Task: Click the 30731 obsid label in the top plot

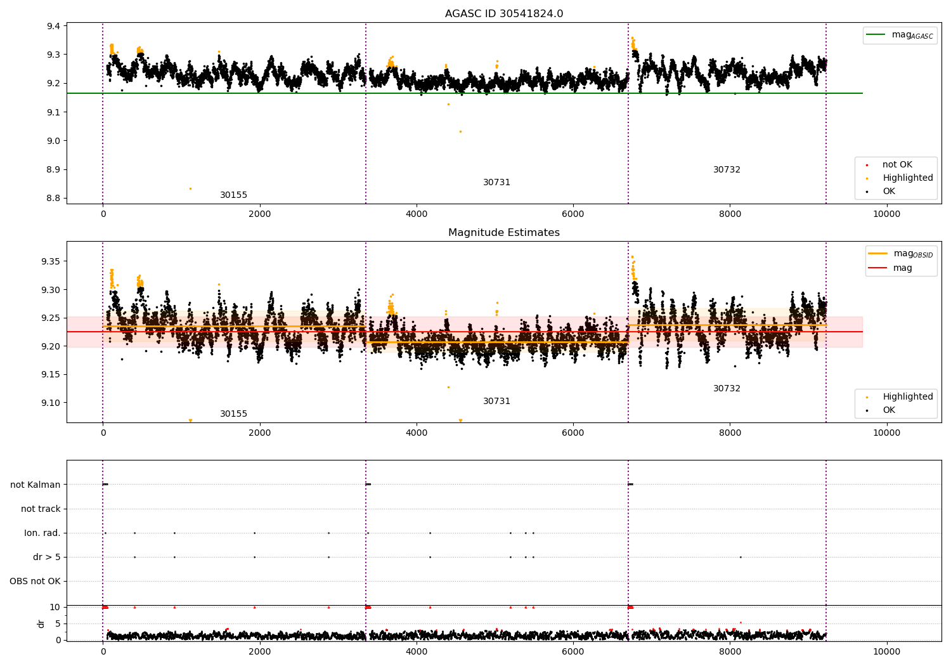Action: point(496,183)
